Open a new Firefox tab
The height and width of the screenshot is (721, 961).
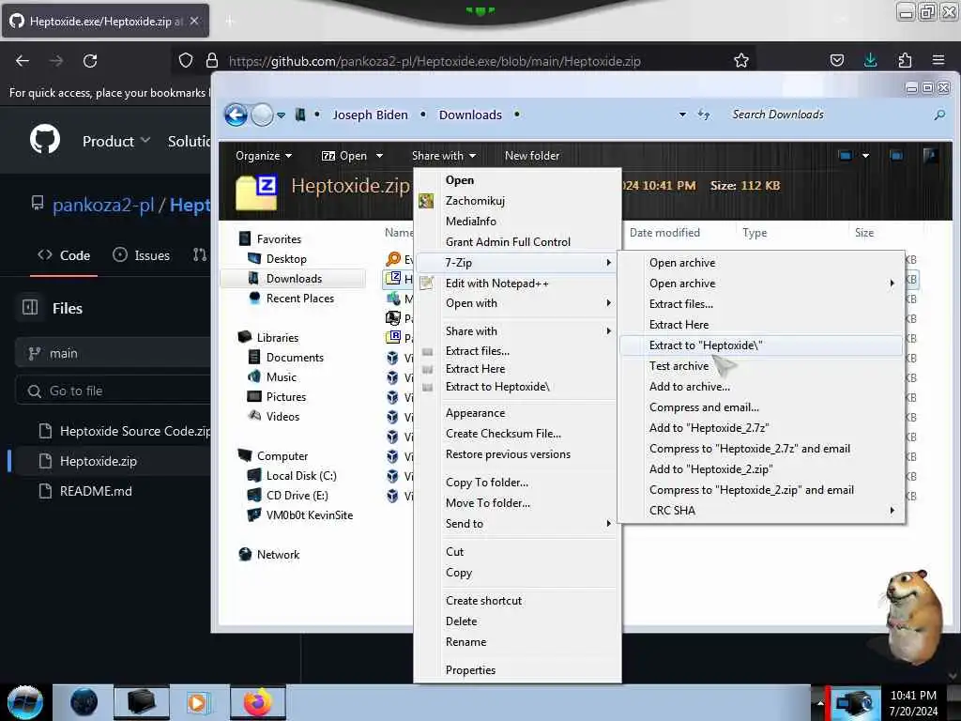click(230, 22)
